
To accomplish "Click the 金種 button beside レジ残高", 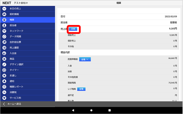I will pos(81,89).
